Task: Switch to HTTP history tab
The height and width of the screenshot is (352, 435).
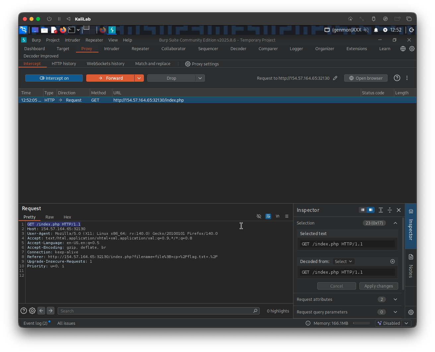Action: pos(64,63)
